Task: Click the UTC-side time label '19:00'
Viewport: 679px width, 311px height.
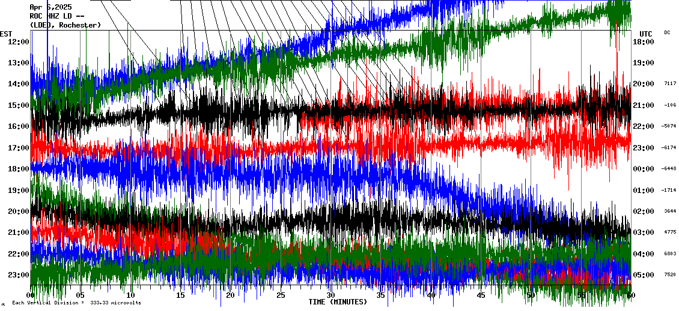Action: [x=644, y=63]
